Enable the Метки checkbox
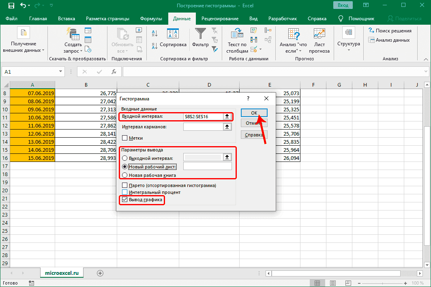Screen dimensions: 431x287 125,137
